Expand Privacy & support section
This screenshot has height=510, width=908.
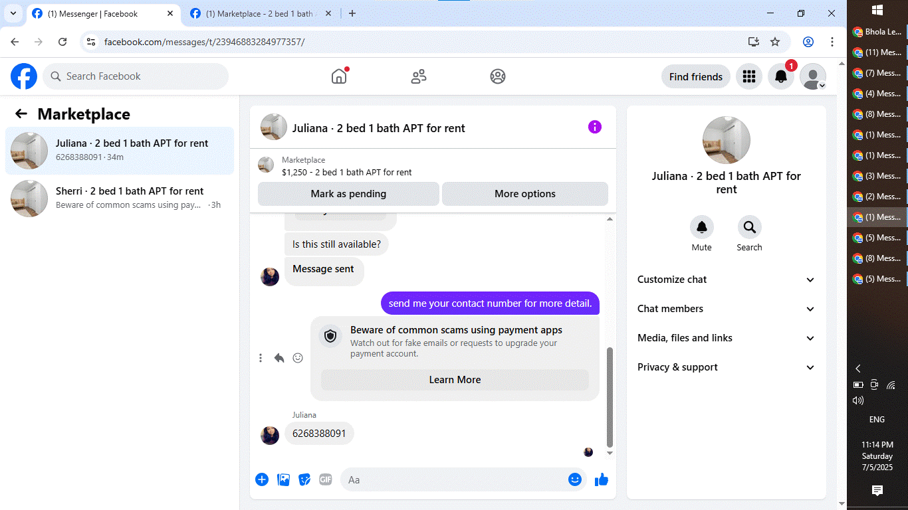[x=726, y=367]
